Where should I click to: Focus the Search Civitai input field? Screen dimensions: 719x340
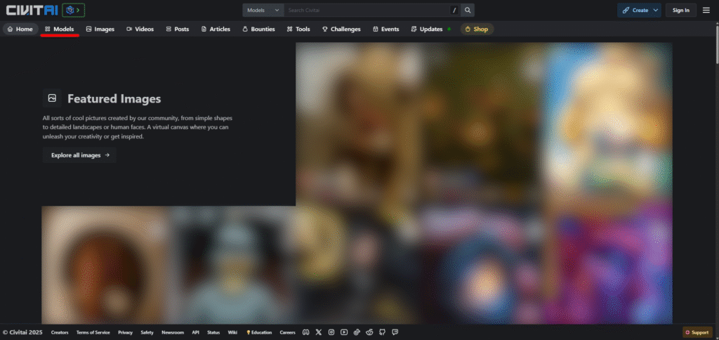click(365, 10)
